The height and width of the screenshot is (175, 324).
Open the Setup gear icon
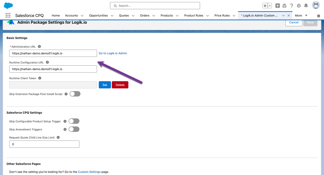tap(299, 6)
